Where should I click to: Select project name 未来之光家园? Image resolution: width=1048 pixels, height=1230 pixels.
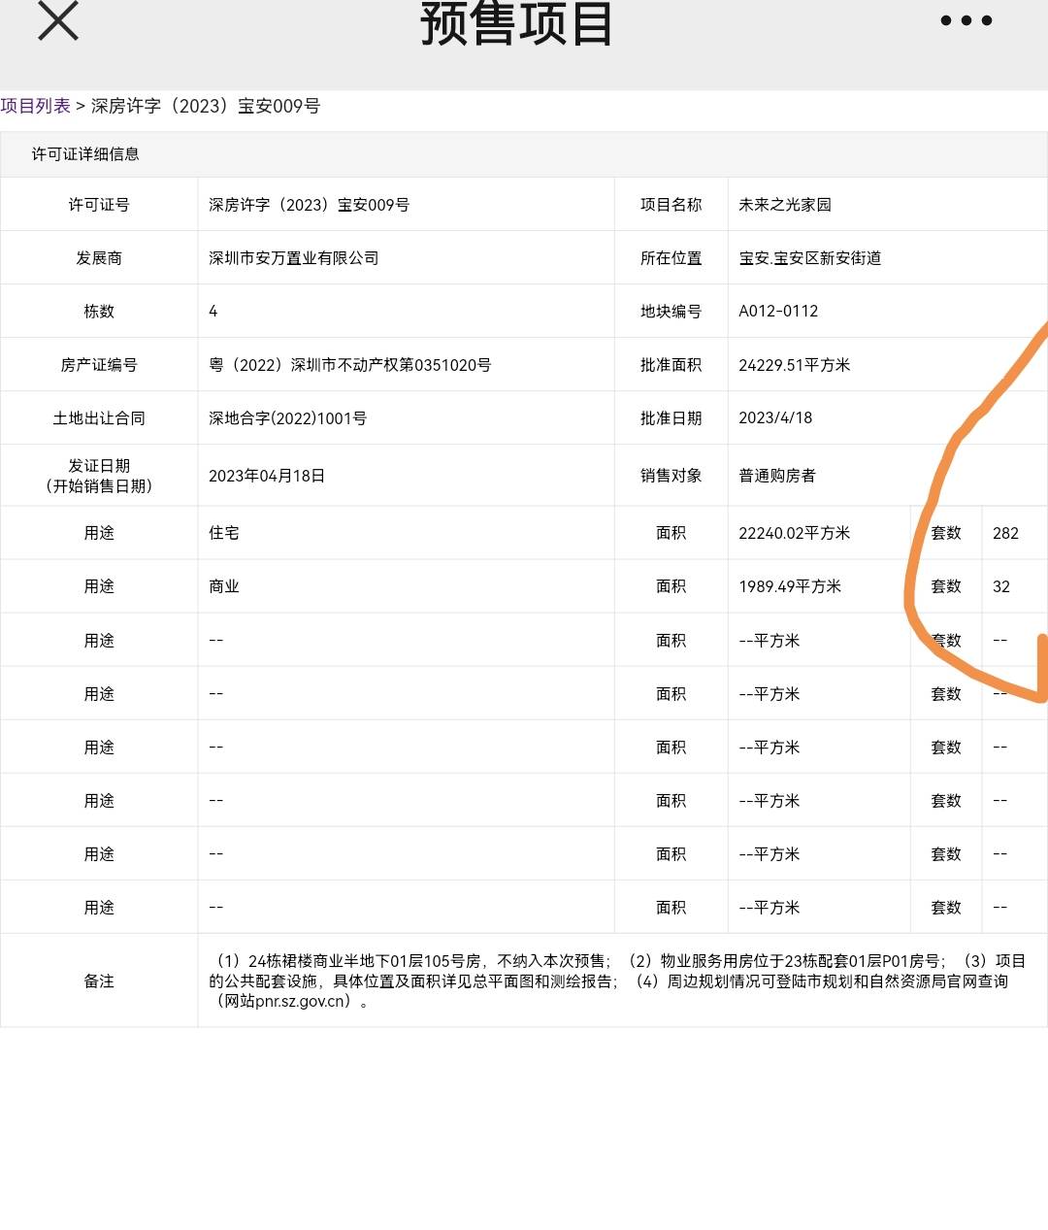point(785,205)
